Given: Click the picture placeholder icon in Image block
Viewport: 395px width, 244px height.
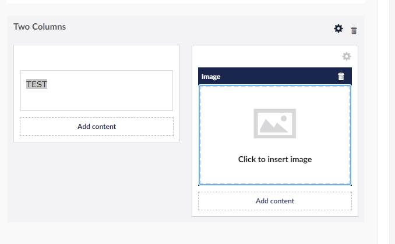Looking at the screenshot, I should pos(275,123).
